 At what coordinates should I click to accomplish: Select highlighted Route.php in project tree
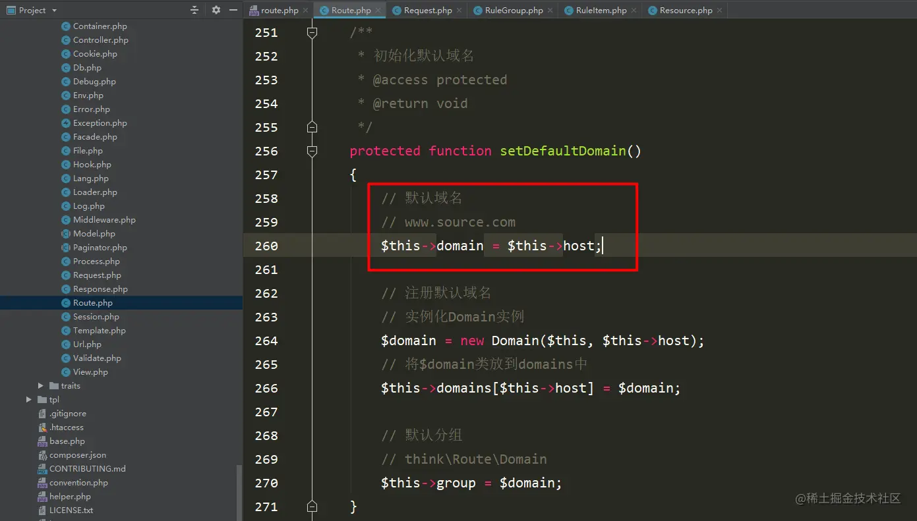pos(121,303)
